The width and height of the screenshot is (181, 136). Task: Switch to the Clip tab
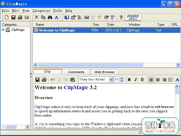[x=47, y=71]
